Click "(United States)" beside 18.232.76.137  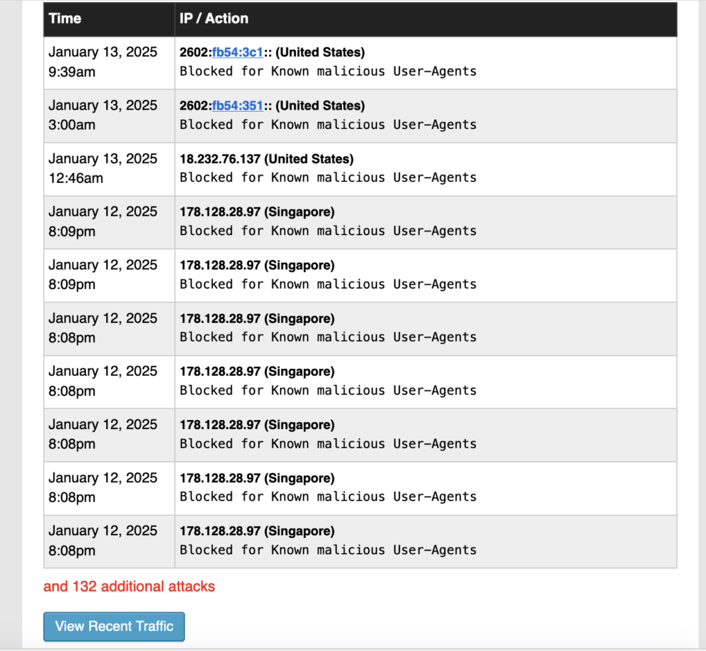tap(309, 159)
